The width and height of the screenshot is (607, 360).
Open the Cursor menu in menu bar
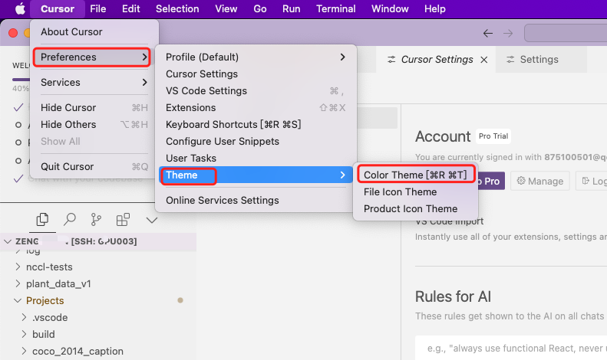point(58,8)
